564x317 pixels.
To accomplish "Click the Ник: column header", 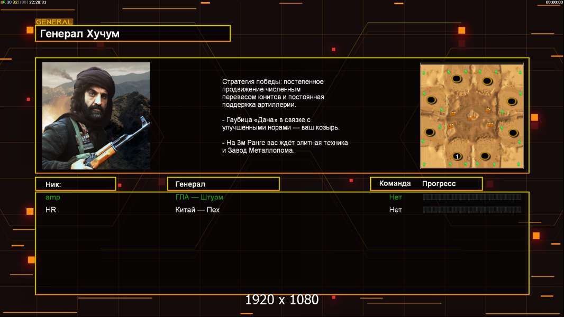I will 76,184.
